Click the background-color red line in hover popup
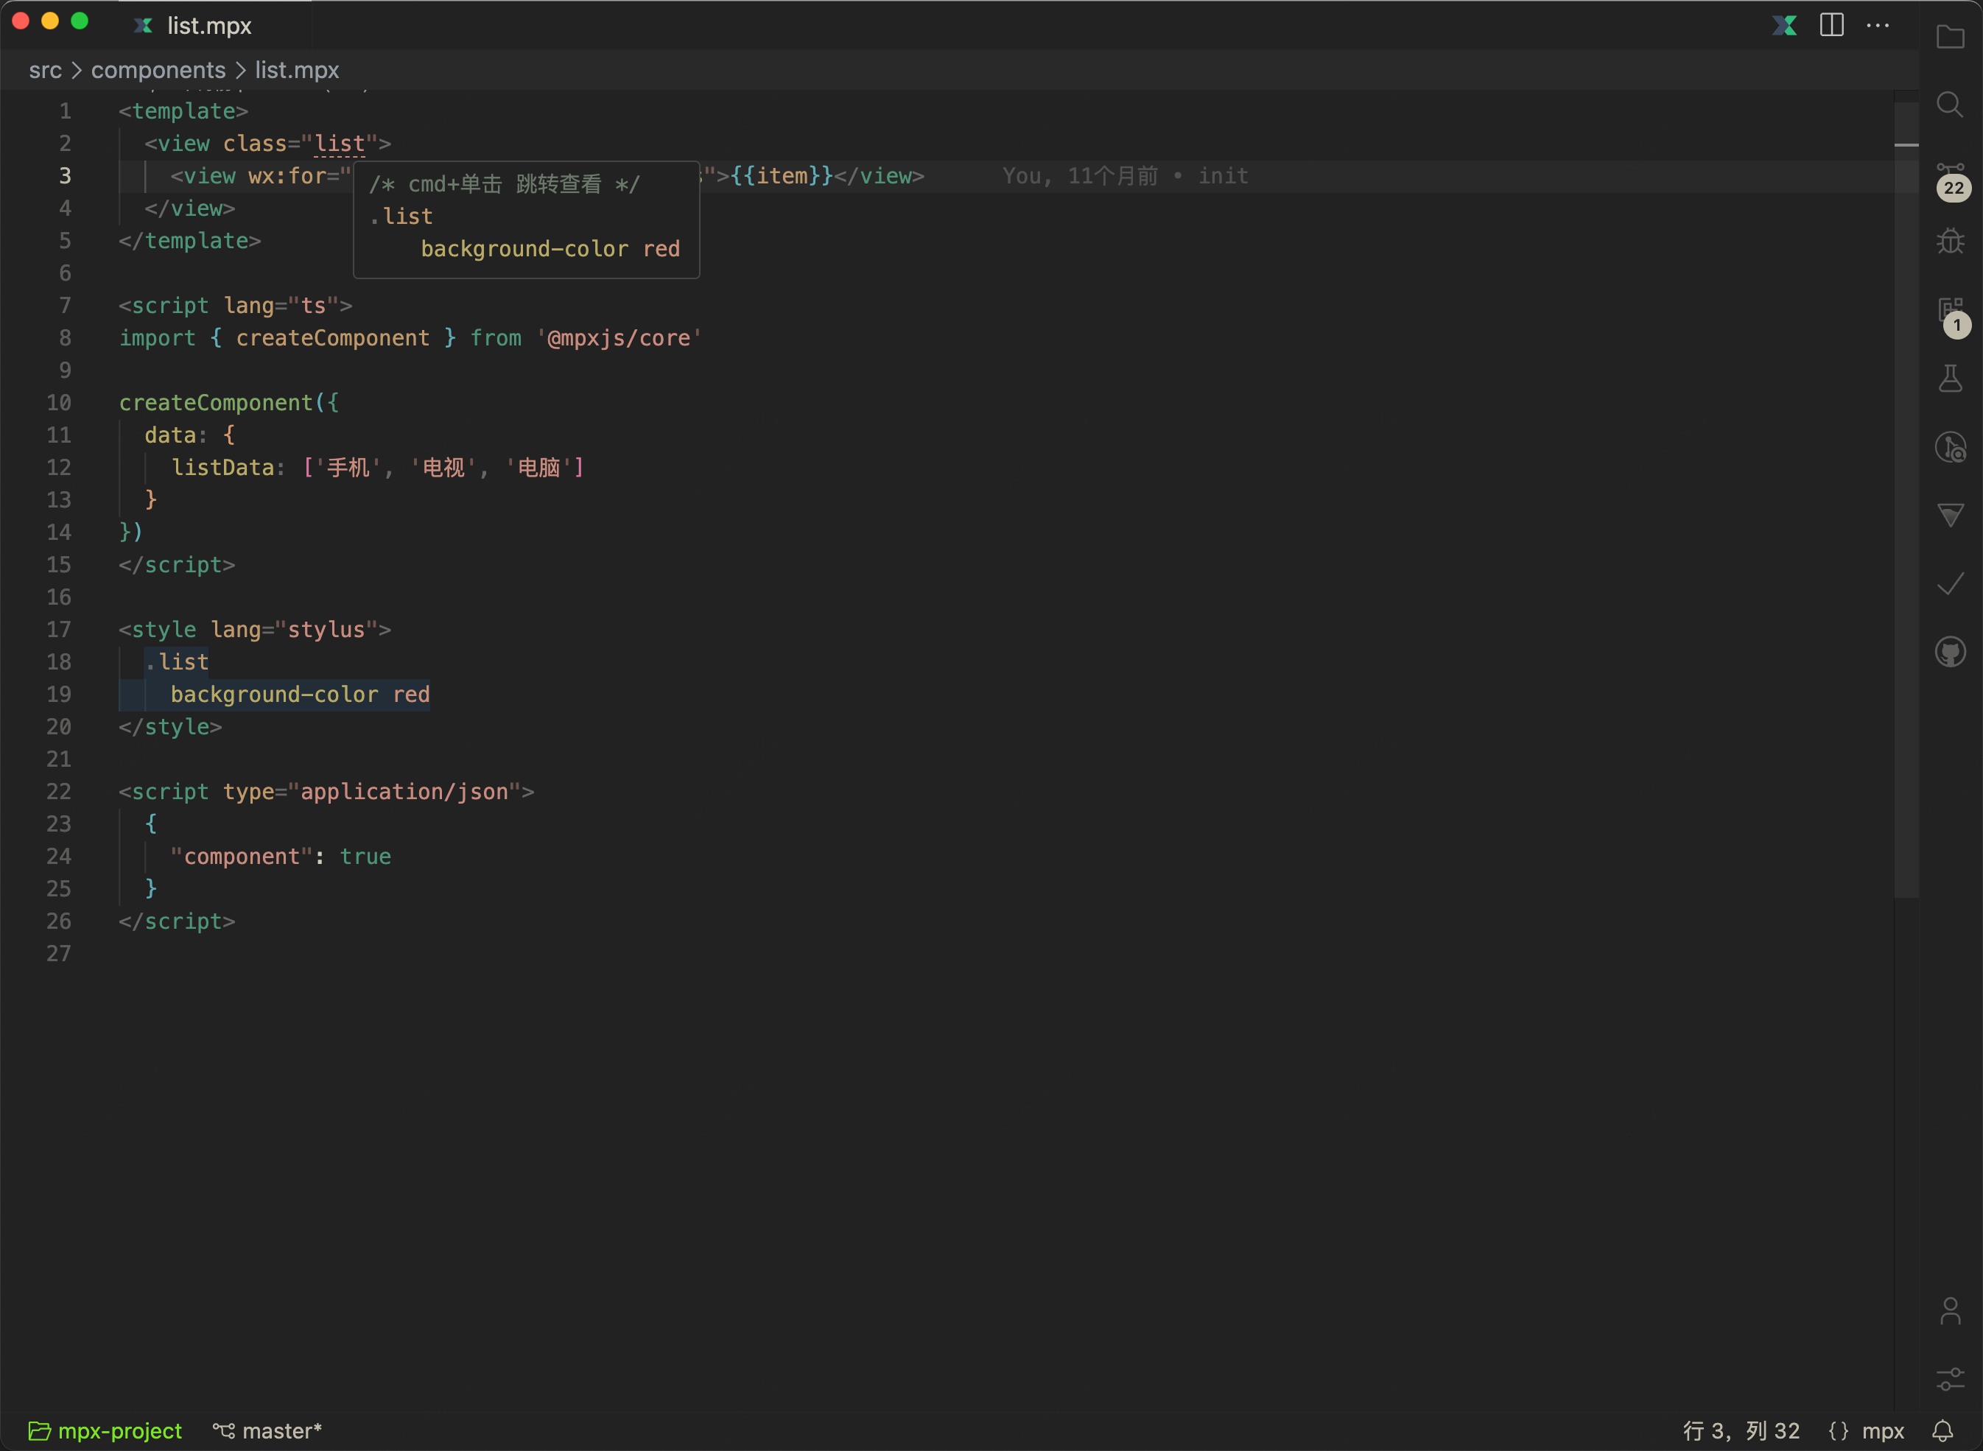This screenshot has height=1451, width=1983. click(550, 248)
